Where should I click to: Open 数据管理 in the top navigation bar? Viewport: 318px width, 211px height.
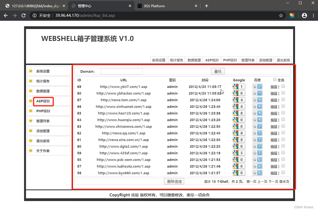click(194, 60)
